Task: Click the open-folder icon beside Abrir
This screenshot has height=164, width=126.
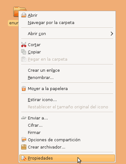Action: 24,15
